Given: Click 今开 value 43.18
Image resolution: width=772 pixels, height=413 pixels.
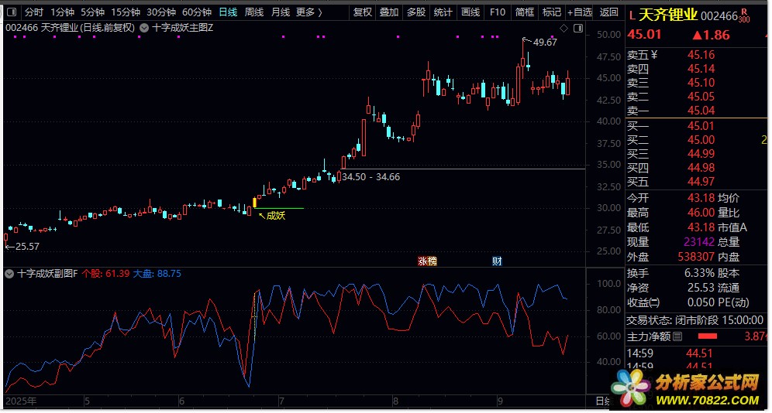Looking at the screenshot, I should [x=701, y=198].
